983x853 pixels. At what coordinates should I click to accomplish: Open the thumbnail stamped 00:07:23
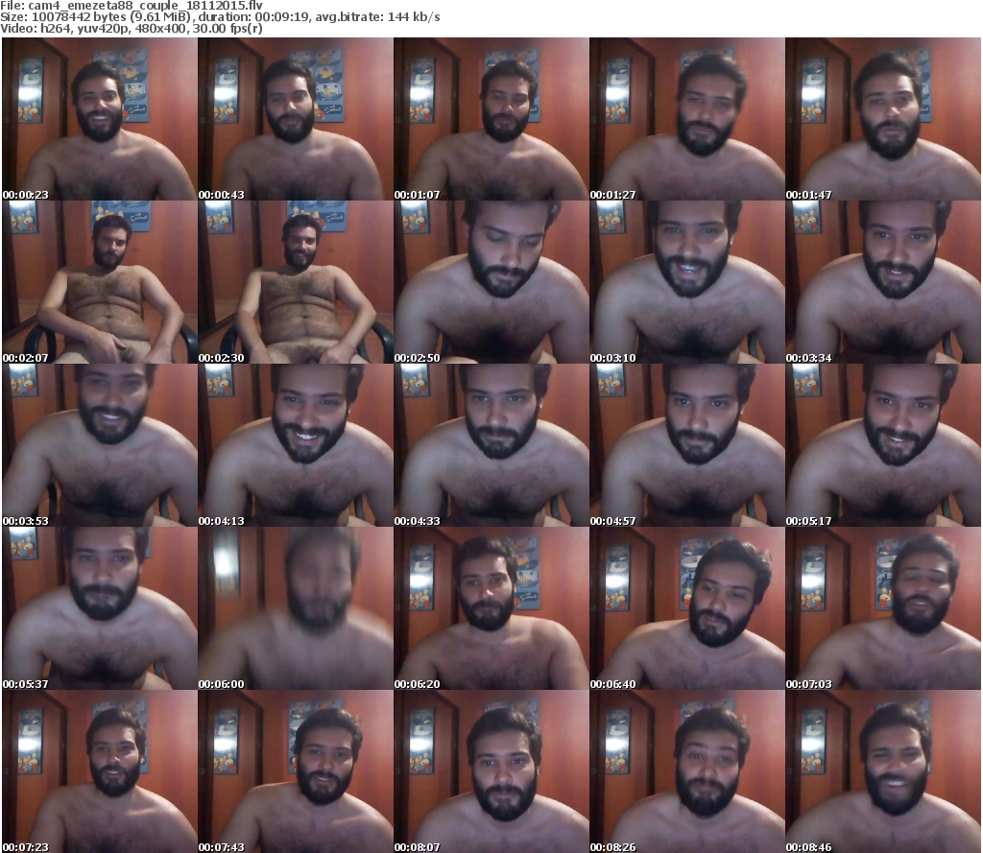pos(100,771)
